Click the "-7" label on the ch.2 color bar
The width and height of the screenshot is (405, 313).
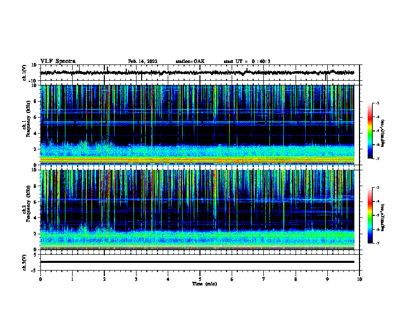coord(377,243)
